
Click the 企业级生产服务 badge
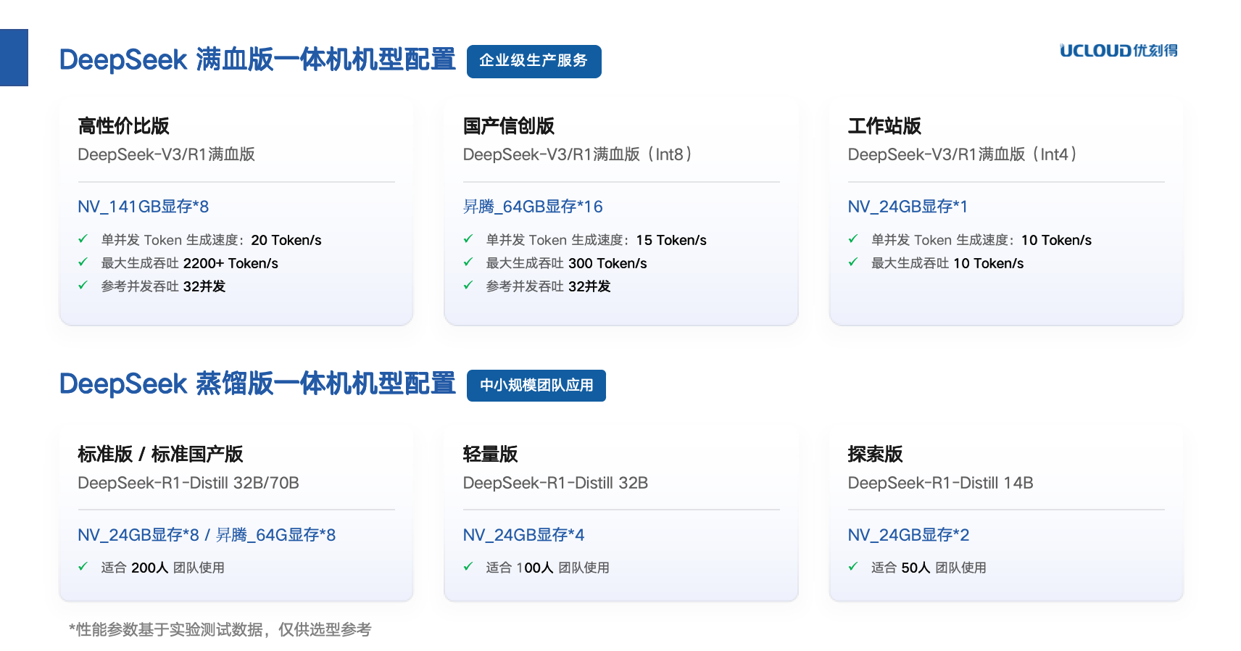[x=534, y=61]
